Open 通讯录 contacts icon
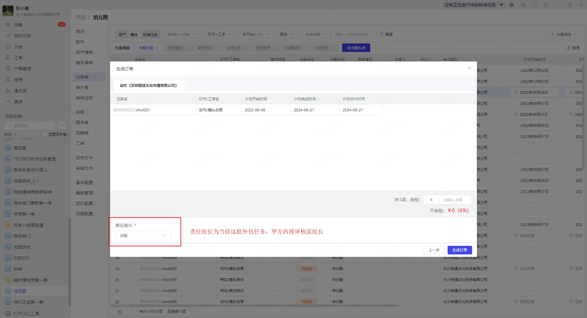 pos(8,91)
